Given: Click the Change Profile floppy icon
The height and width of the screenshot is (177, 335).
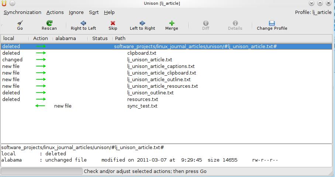Looking at the screenshot, I should coord(272,23).
